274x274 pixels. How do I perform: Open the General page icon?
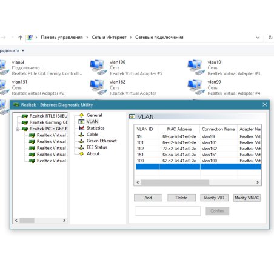(x=81, y=115)
